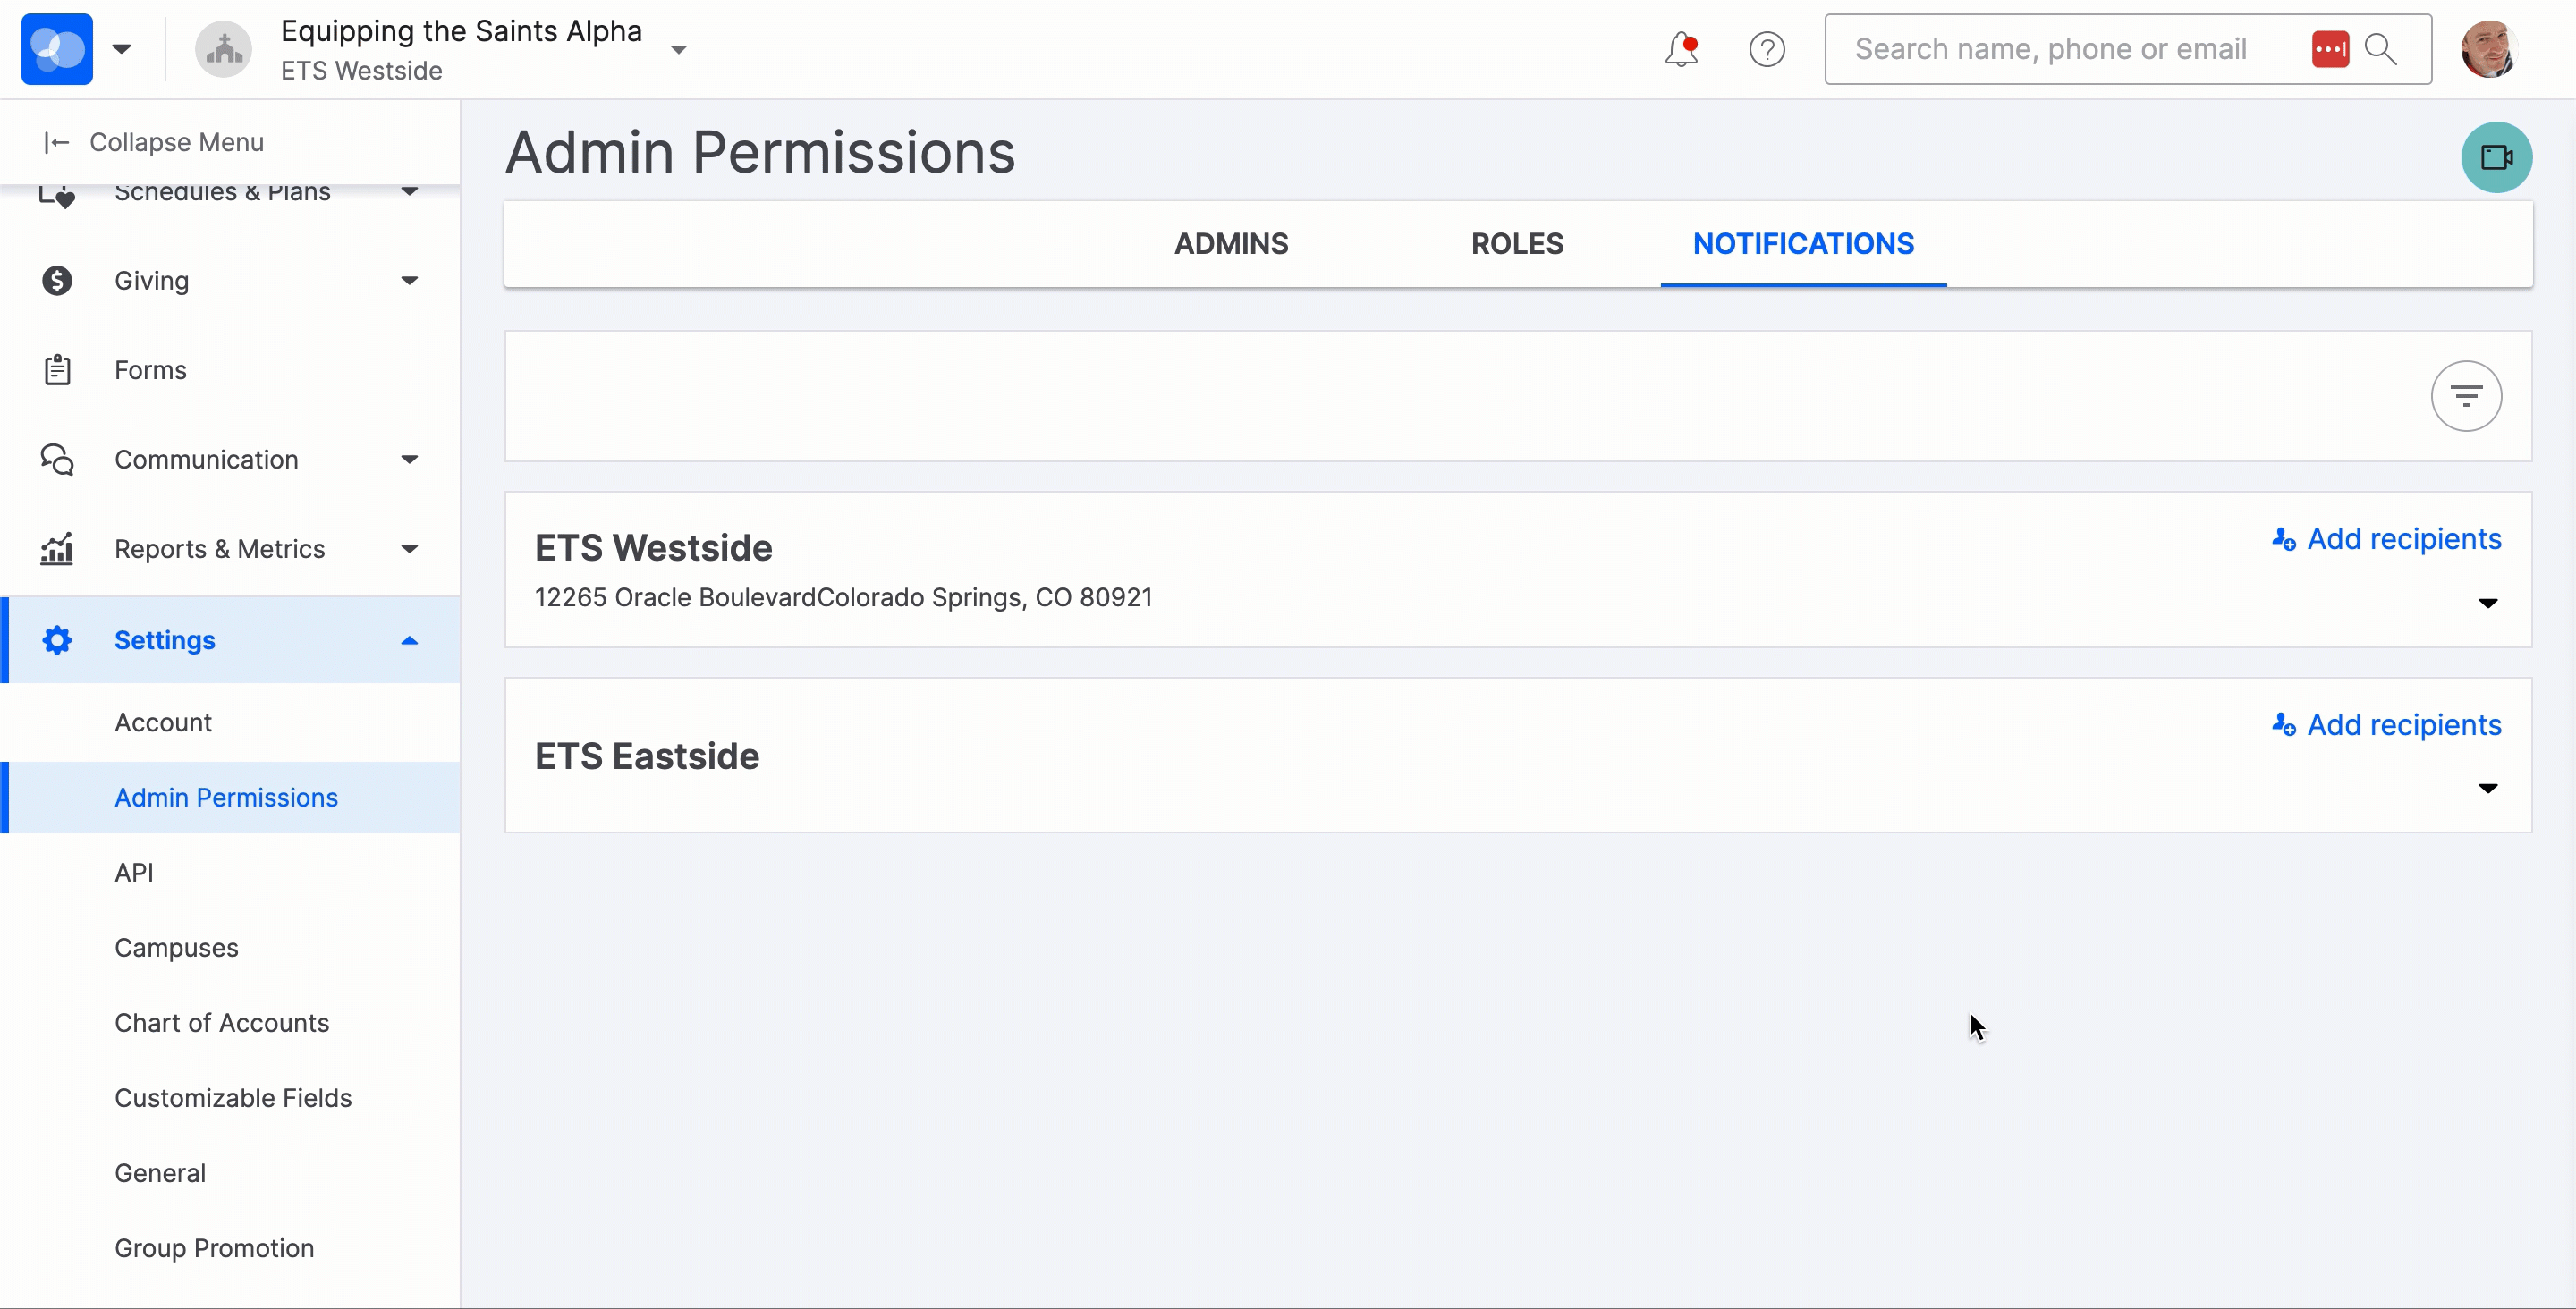Screen dimensions: 2576x1309
Task: Select the Giving sidebar icon
Action: [x=57, y=280]
